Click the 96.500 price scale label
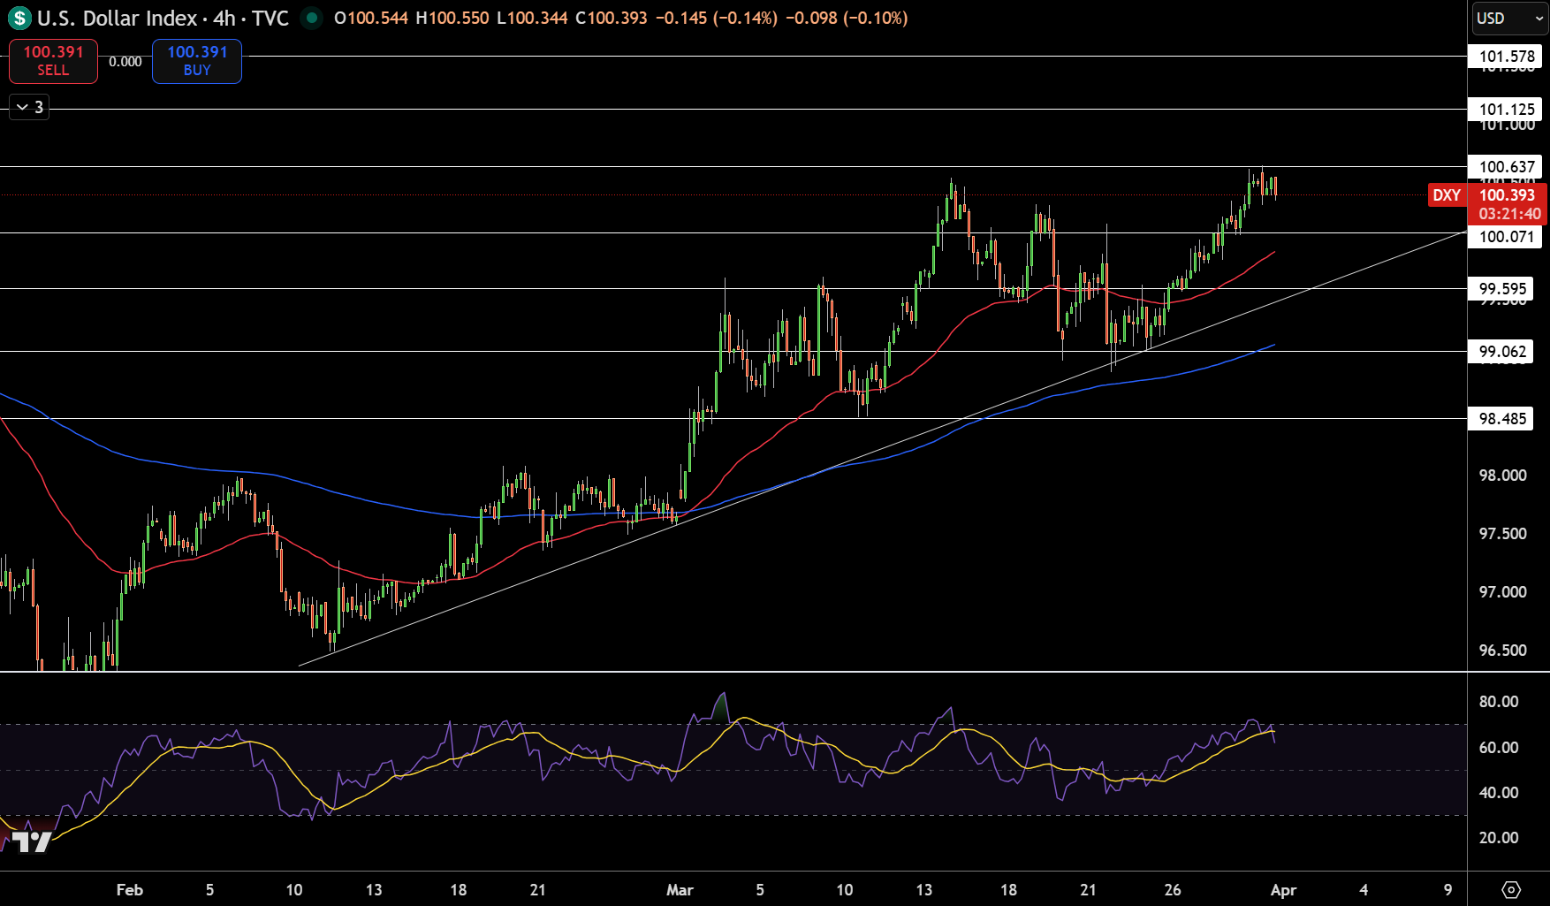This screenshot has height=906, width=1550. click(x=1502, y=651)
